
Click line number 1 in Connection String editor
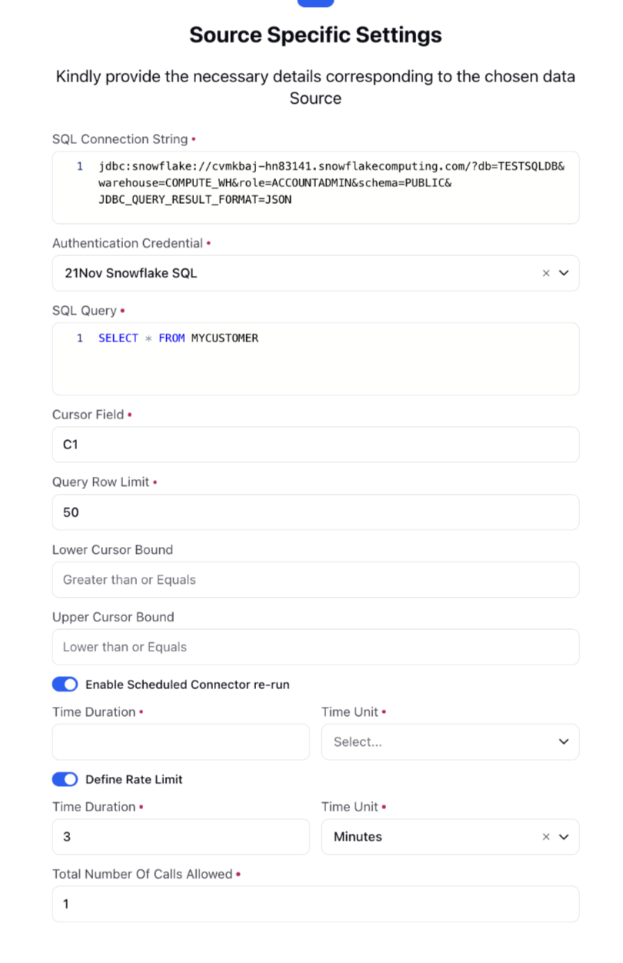point(80,166)
